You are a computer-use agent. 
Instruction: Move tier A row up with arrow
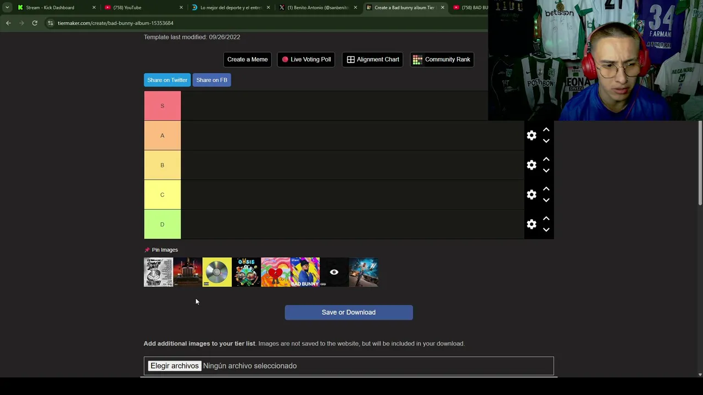[x=546, y=129]
